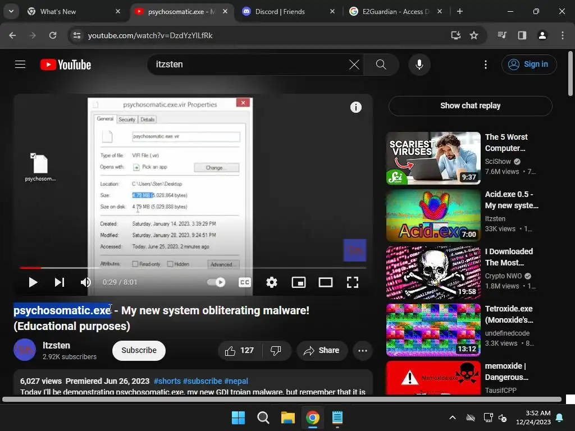Open Chrome side panel
This screenshot has width=575, height=431.
tap(522, 35)
